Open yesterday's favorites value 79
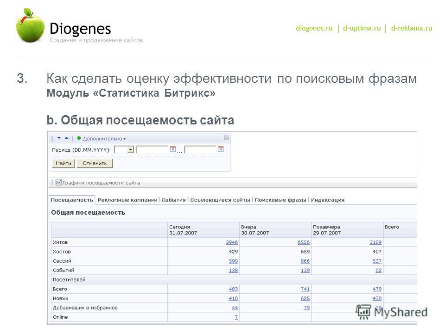This screenshot has width=445, height=333. point(306,308)
